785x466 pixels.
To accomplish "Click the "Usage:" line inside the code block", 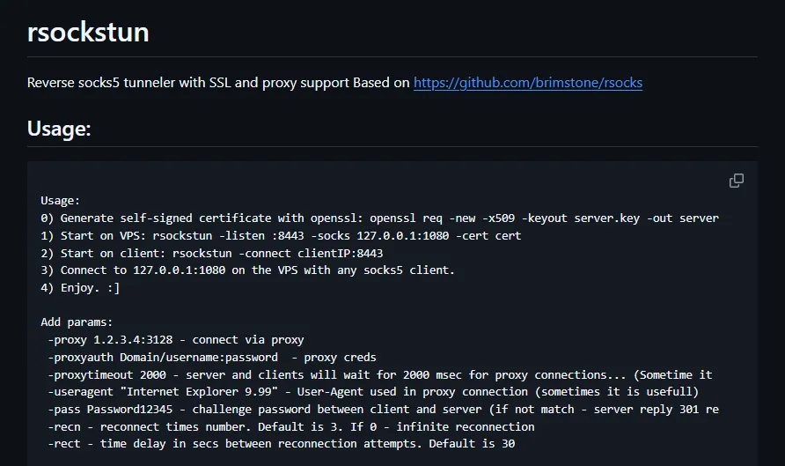I will [60, 201].
